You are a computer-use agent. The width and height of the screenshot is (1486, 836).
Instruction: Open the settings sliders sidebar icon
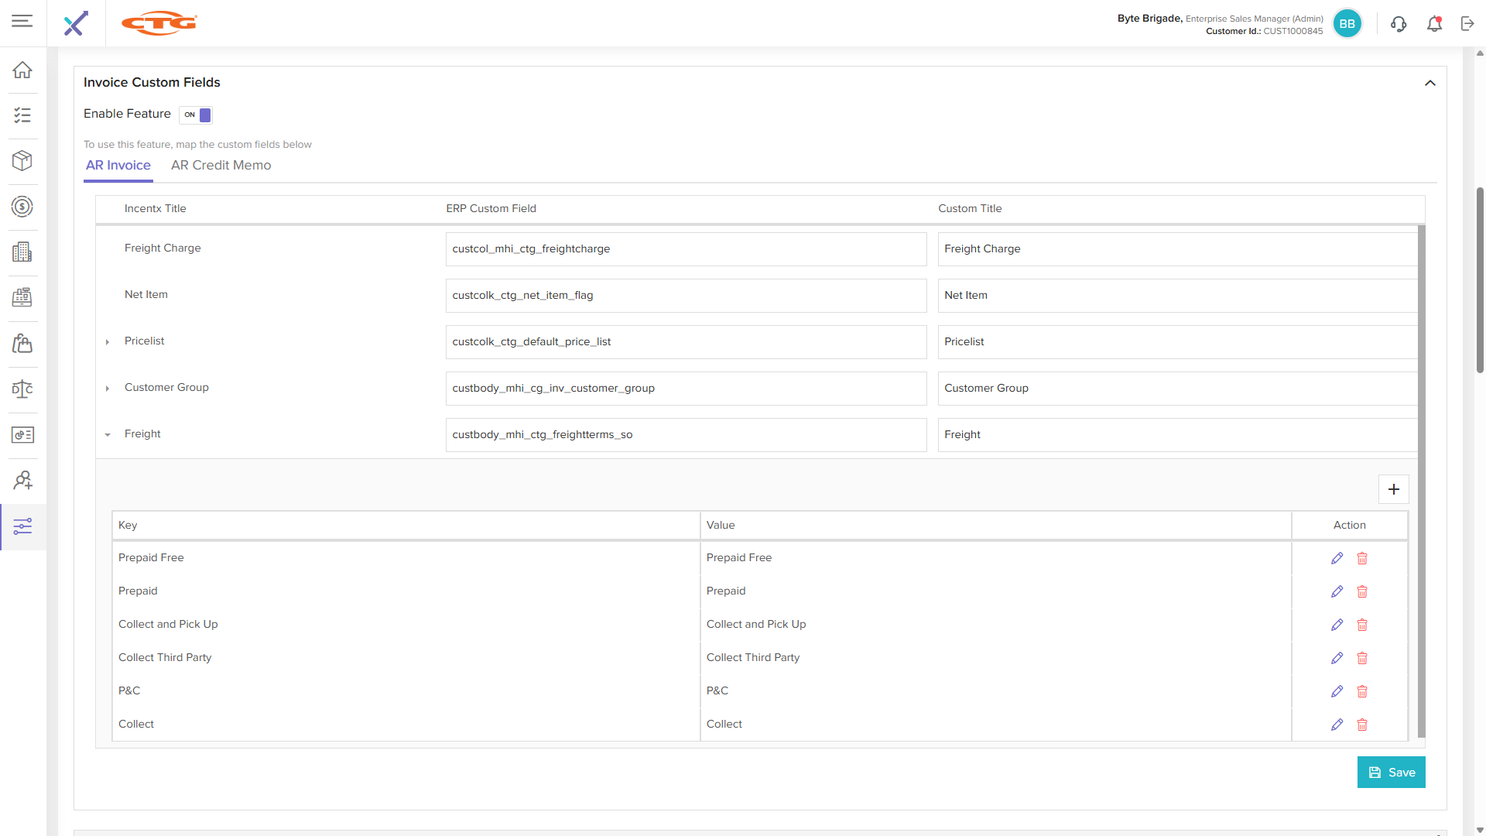pyautogui.click(x=22, y=526)
